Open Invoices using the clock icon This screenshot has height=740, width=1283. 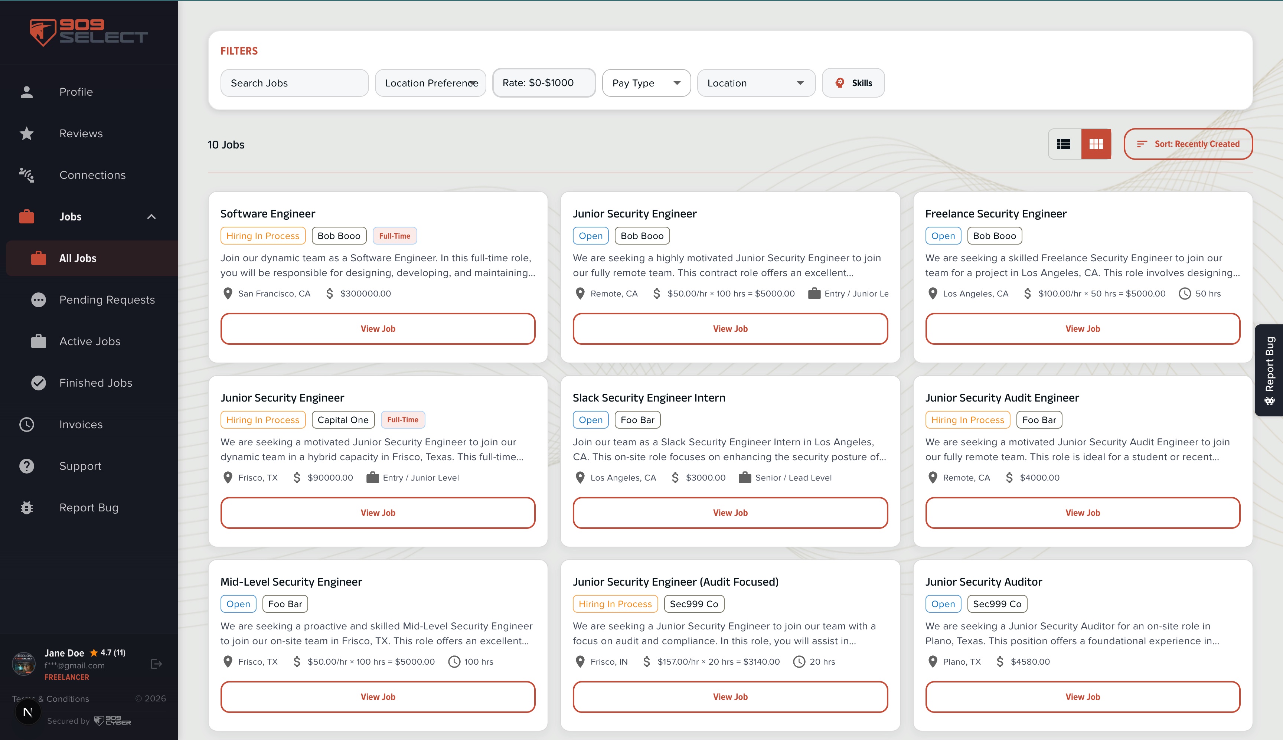[26, 425]
